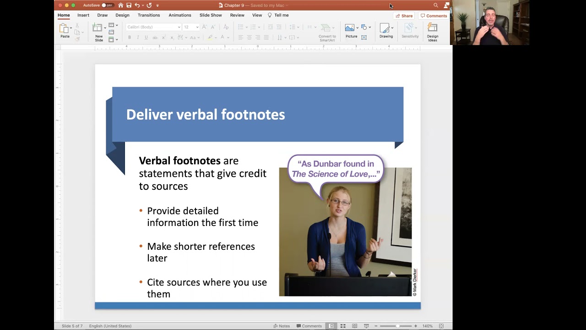This screenshot has height=330, width=586.
Task: Insert a bulleted list
Action: coord(241,27)
